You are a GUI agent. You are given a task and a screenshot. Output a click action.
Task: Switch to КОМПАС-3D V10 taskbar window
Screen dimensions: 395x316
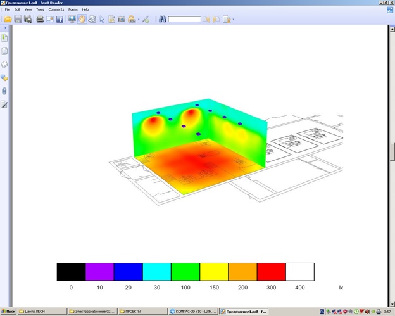click(193, 312)
